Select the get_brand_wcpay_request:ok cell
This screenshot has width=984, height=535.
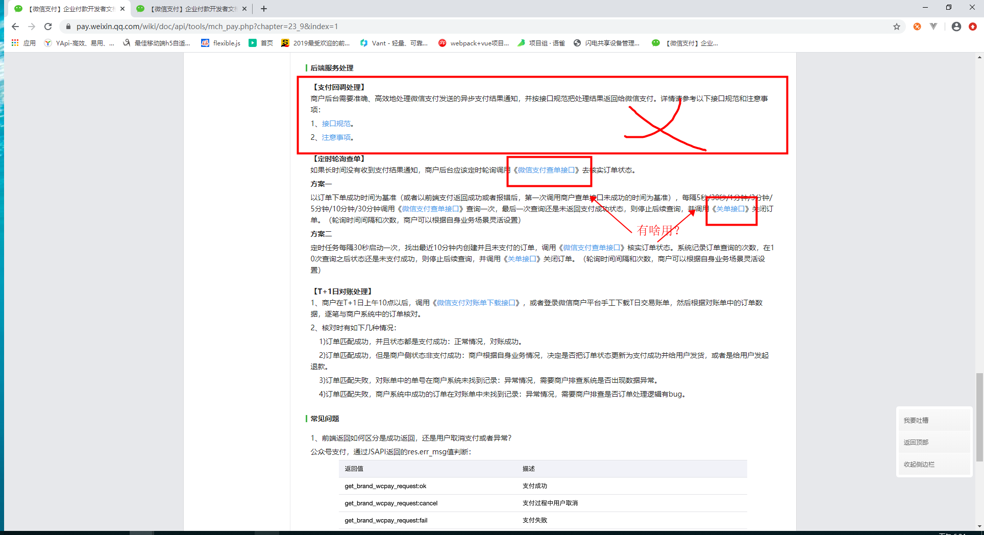(x=385, y=486)
